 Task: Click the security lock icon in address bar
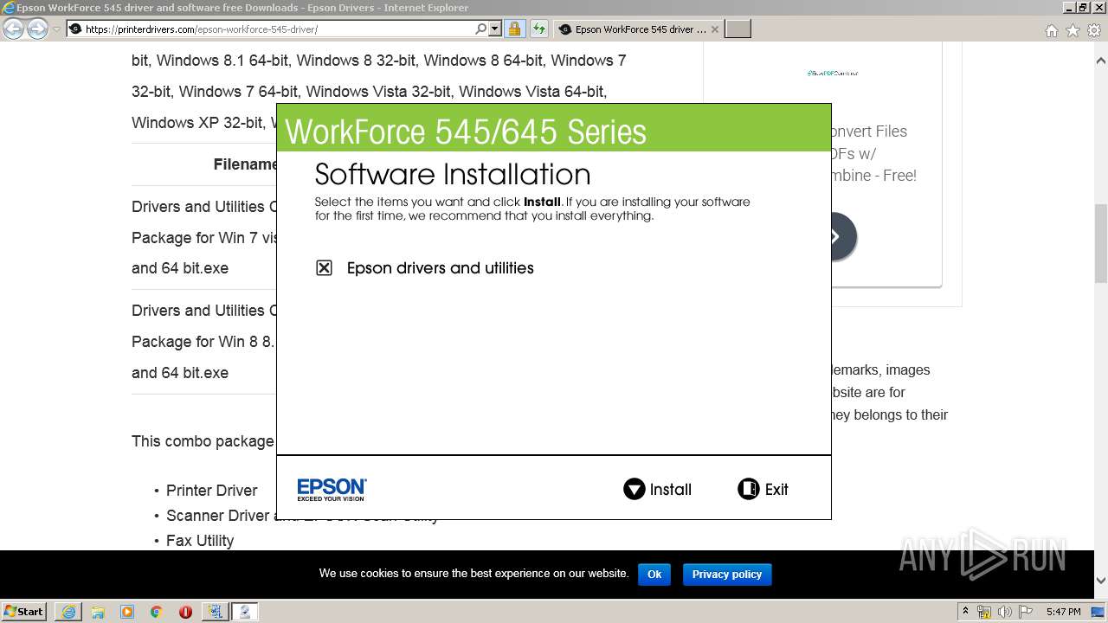[514, 29]
